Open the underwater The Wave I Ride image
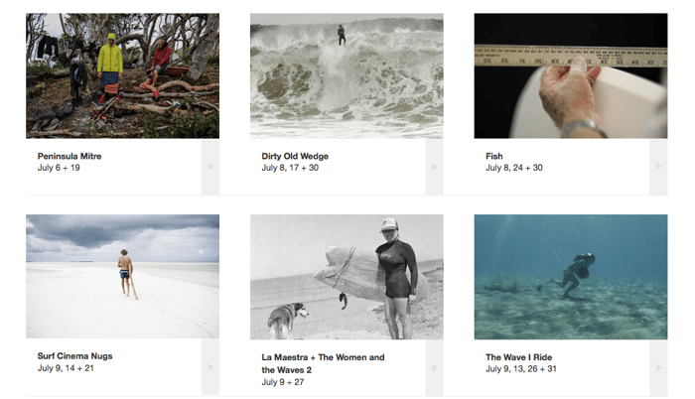Screen dimensions: 695x399 click(571, 277)
